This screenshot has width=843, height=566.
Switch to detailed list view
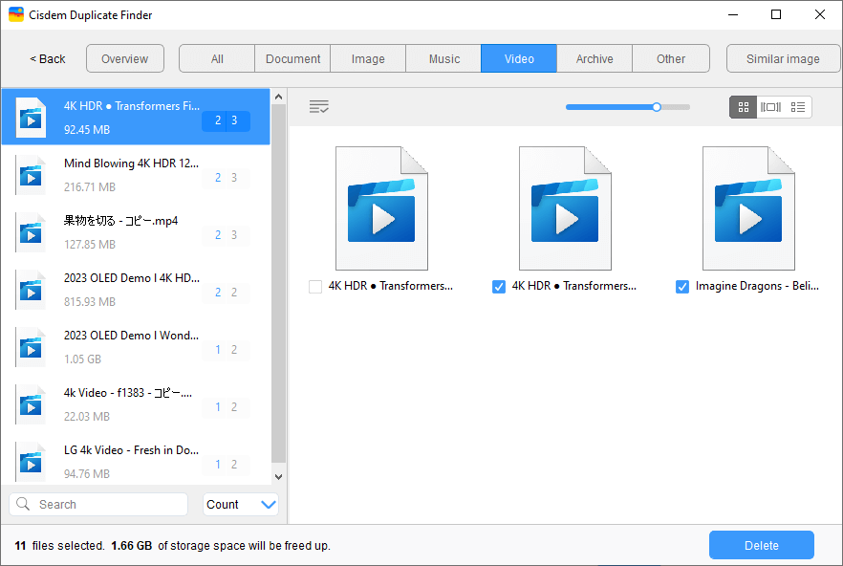[798, 107]
